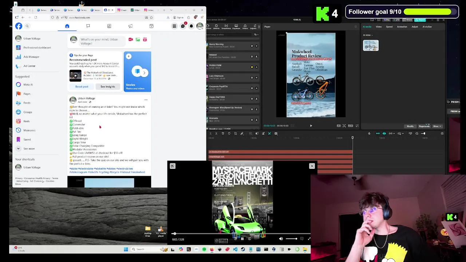Viewport: 466px width, 262px height.
Task: Switch to the Speed tab
Action: (x=389, y=27)
